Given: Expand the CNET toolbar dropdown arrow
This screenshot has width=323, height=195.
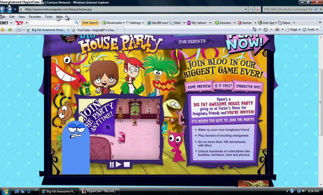Looking at the screenshot, I should click(11, 23).
